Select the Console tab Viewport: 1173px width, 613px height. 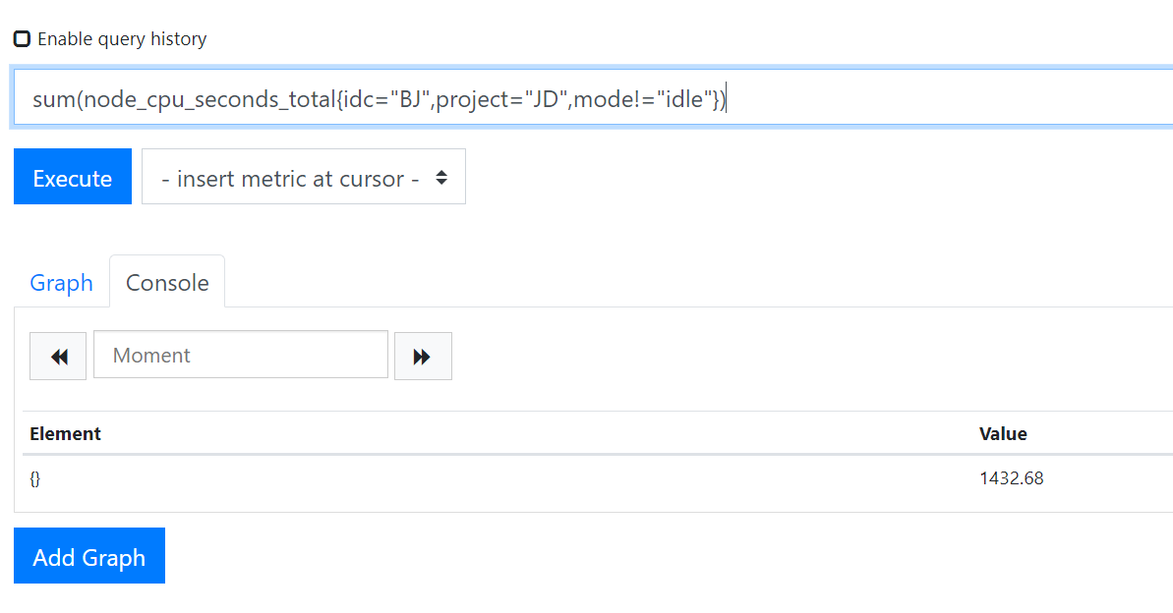click(x=167, y=282)
